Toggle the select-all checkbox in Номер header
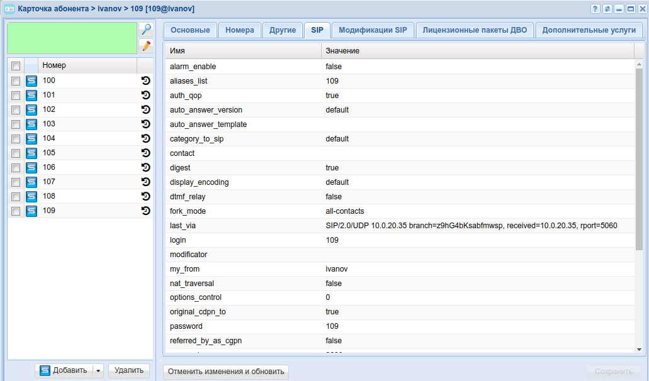This screenshot has width=649, height=381. pos(16,66)
